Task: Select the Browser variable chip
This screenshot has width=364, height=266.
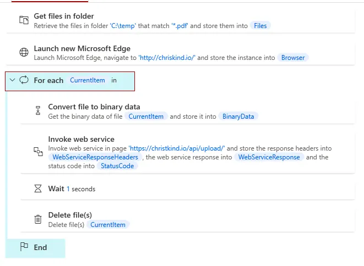Action: 292,57
